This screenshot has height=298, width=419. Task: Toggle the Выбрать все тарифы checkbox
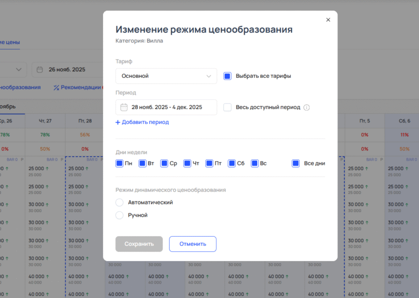click(x=227, y=76)
